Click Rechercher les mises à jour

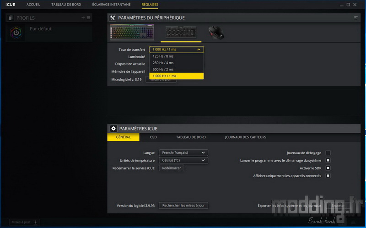[183, 206]
